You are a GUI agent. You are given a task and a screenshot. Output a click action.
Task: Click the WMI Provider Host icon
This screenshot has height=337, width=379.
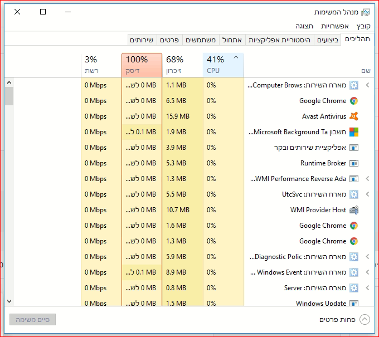[354, 210]
